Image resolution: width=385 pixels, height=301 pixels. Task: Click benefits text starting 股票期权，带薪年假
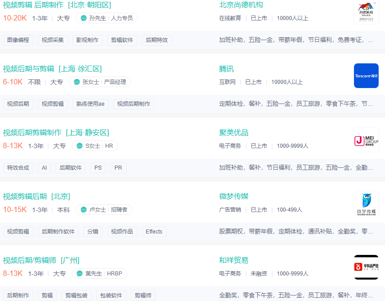click(296, 232)
